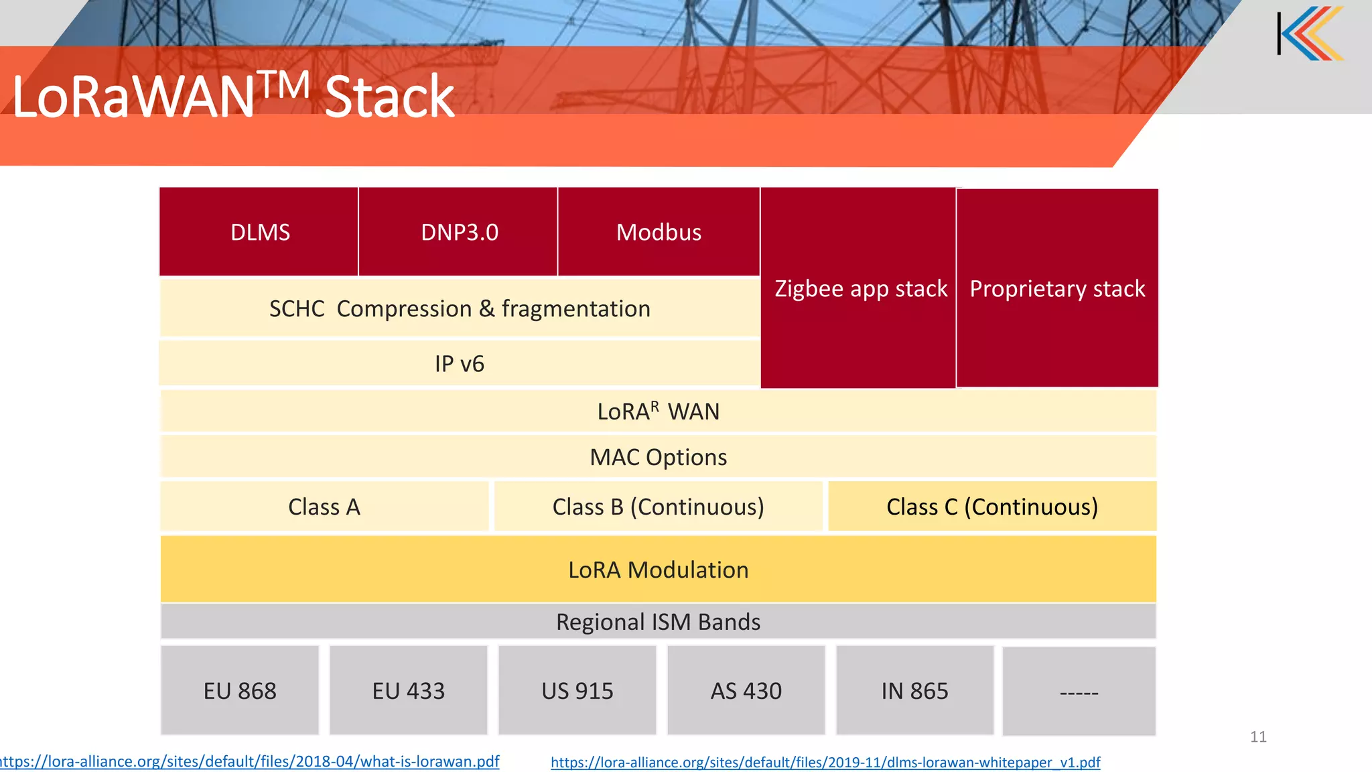1372x772 pixels.
Task: Click the Regional ISM Bands bar
Action: (x=658, y=622)
